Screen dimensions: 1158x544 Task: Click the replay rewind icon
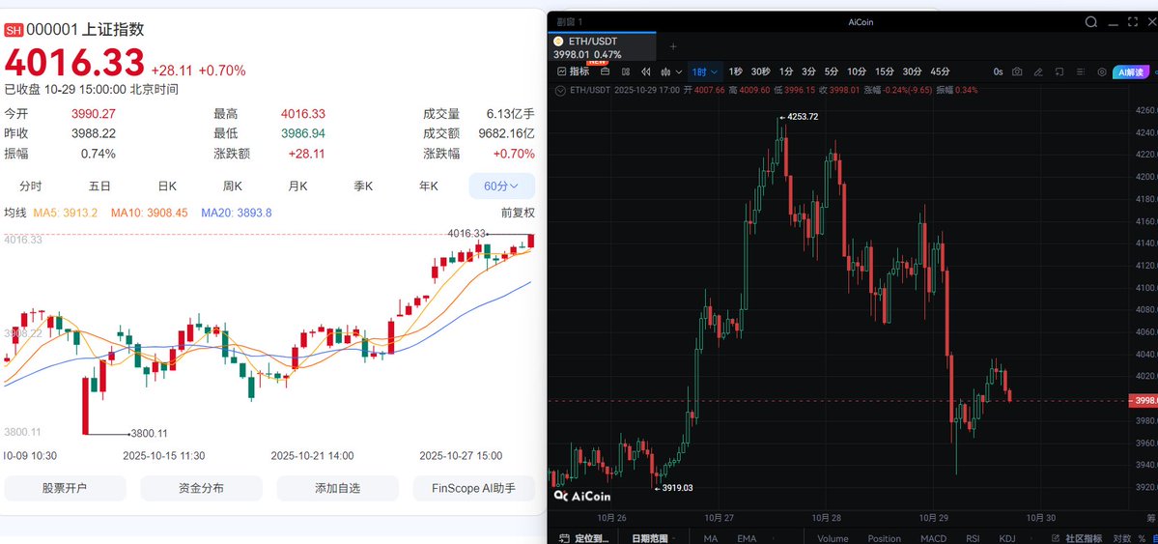tap(646, 72)
